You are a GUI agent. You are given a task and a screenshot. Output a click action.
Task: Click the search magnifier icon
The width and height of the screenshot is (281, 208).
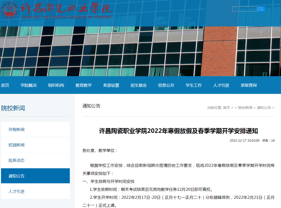(261, 9)
